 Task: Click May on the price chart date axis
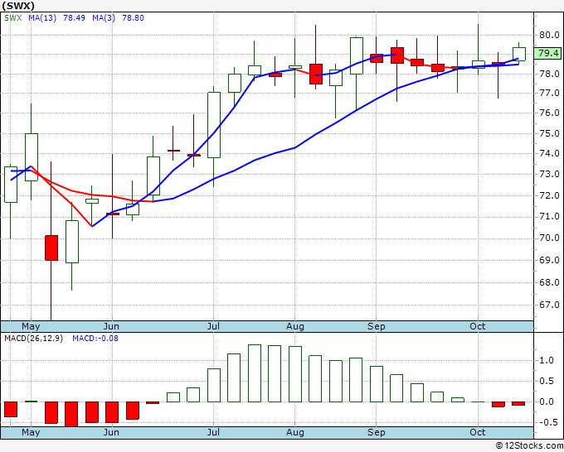(x=31, y=327)
